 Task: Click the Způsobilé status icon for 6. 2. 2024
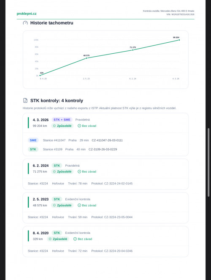[54, 172]
